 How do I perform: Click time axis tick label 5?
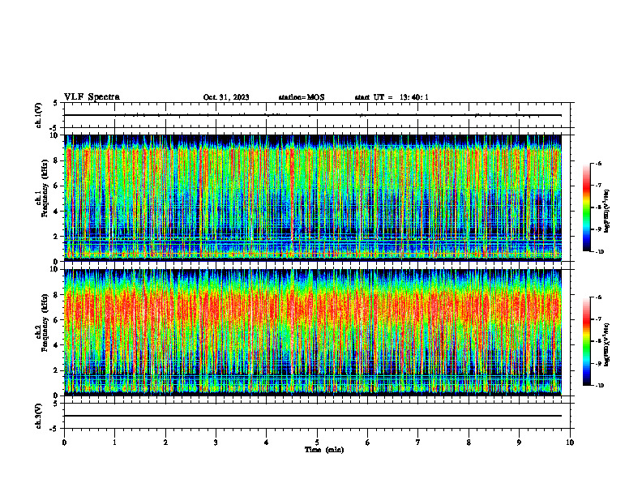tap(317, 443)
